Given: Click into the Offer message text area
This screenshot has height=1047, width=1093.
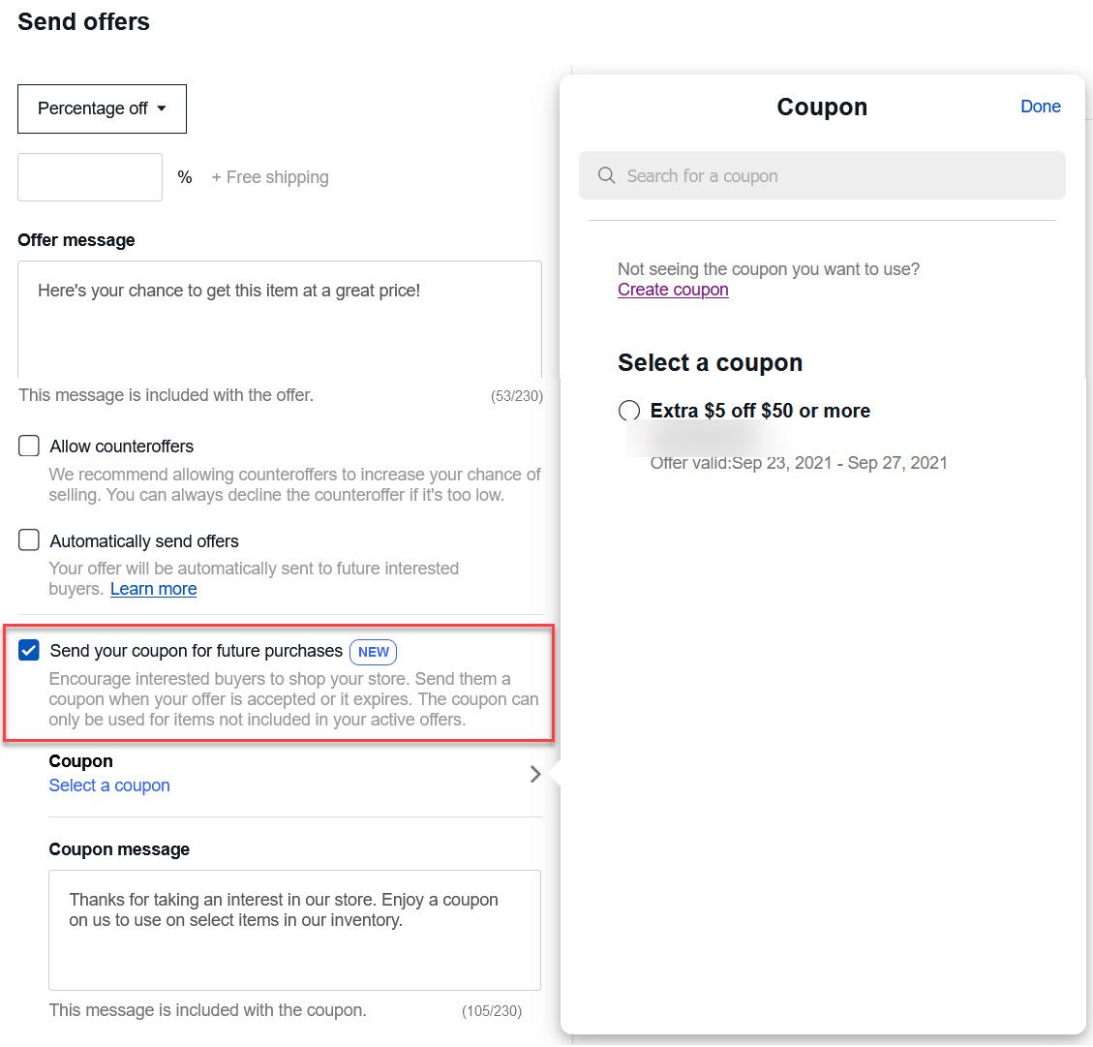Looking at the screenshot, I should pyautogui.click(x=280, y=320).
